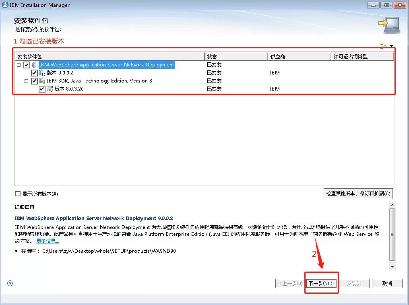Open the 更多信息 link
The height and width of the screenshot is (305, 409).
click(48, 241)
